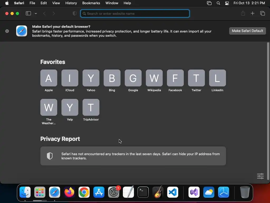Open the Apple menu

[x=7, y=3]
